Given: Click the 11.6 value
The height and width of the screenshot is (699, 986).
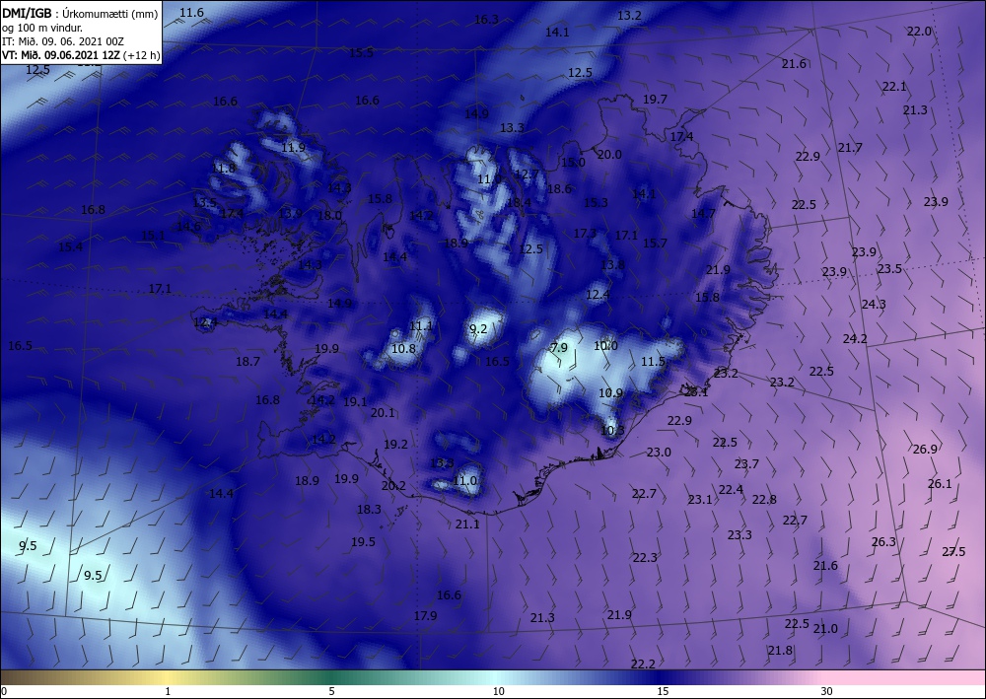Looking at the screenshot, I should click(192, 13).
